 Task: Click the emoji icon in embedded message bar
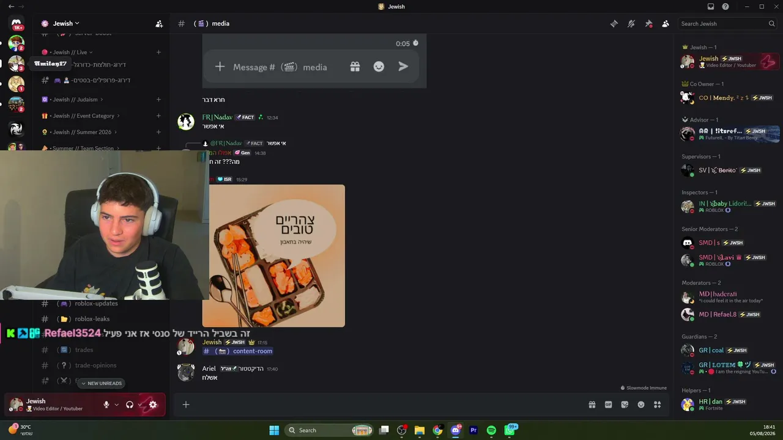point(379,67)
